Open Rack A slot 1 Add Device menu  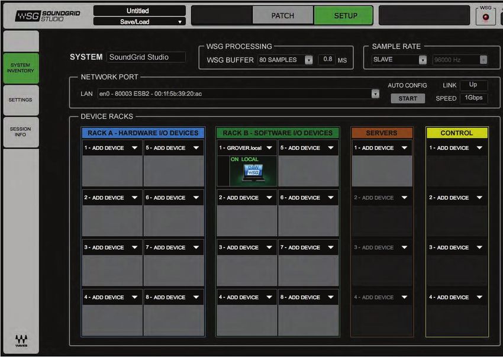click(112, 147)
